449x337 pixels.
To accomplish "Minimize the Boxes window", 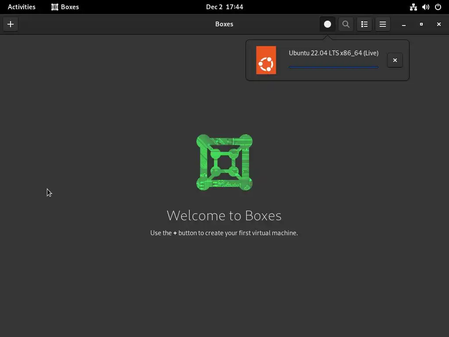I will point(404,24).
